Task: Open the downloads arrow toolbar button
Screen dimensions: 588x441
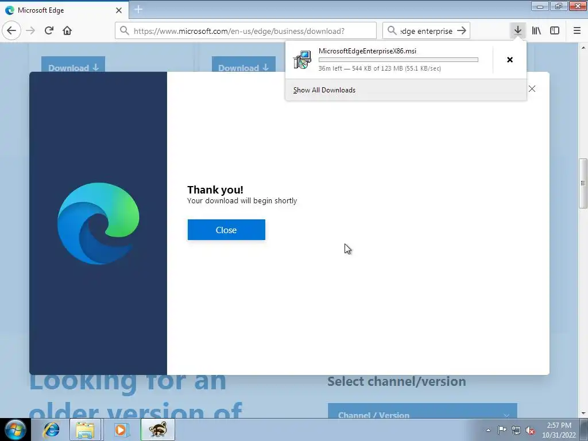Action: click(x=518, y=30)
